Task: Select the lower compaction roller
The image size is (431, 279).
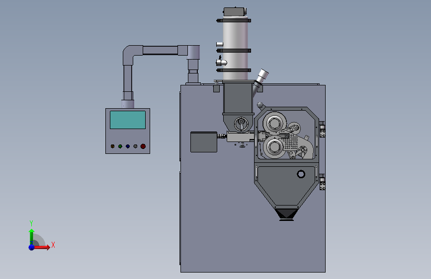Action: point(274,147)
